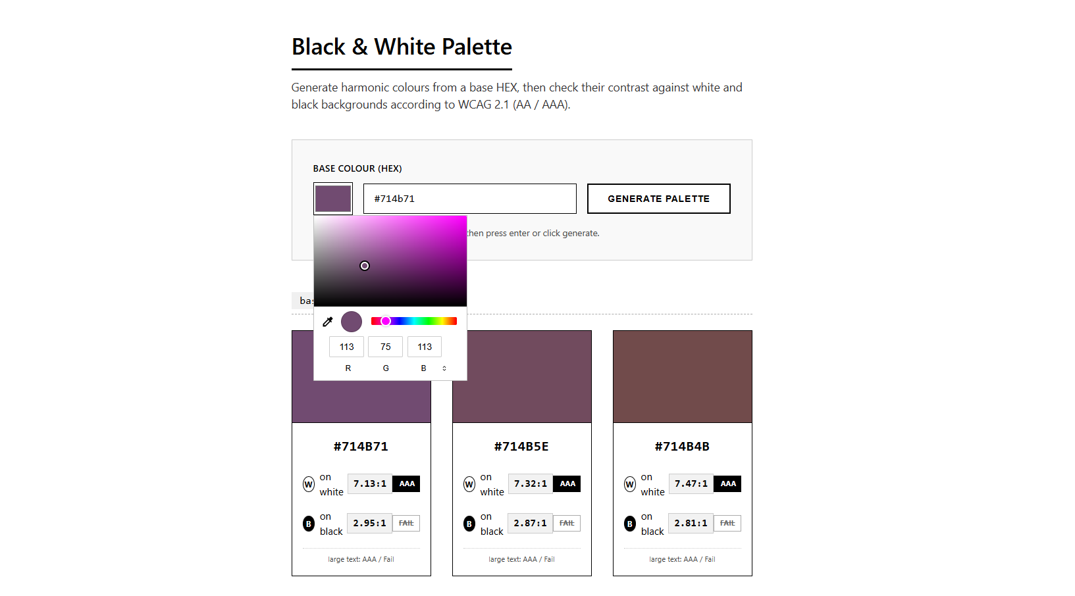Click the purple color preview circle
The width and height of the screenshot is (1075, 596).
coord(351,321)
